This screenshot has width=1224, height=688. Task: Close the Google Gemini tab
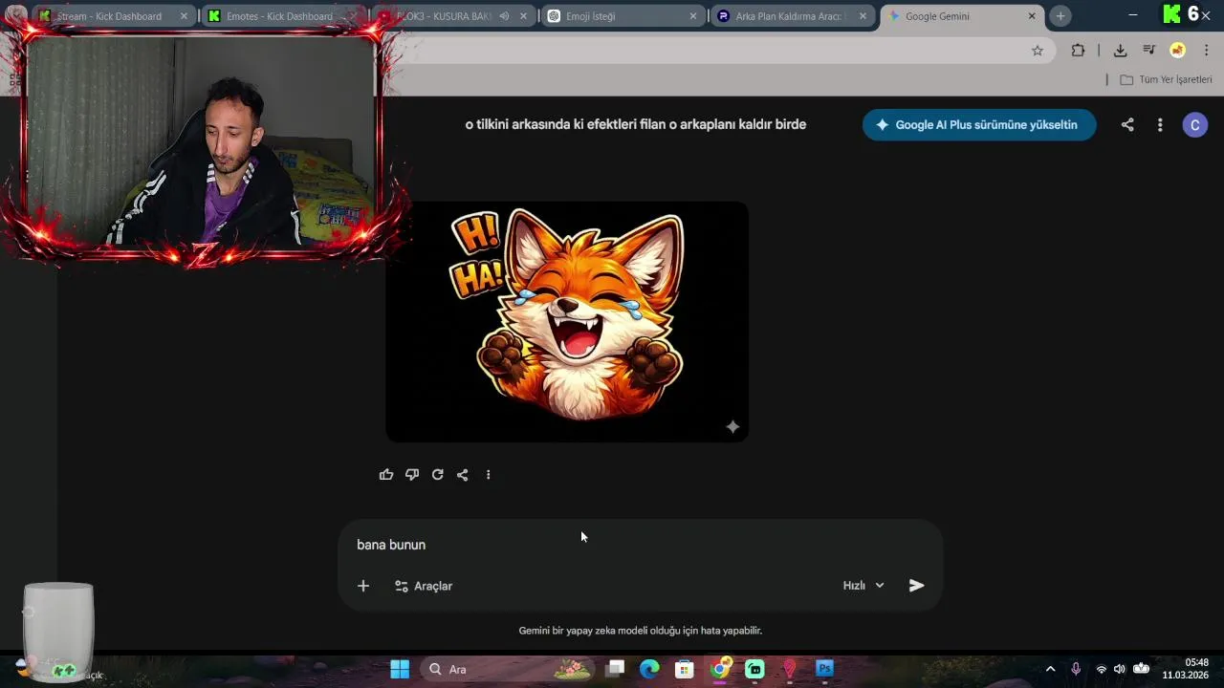coord(1032,16)
